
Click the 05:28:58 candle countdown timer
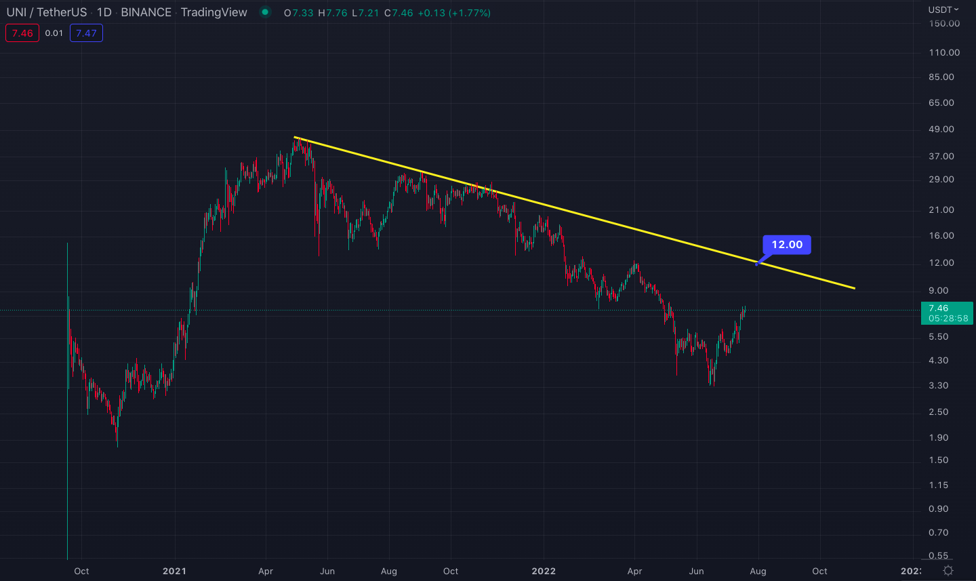948,319
